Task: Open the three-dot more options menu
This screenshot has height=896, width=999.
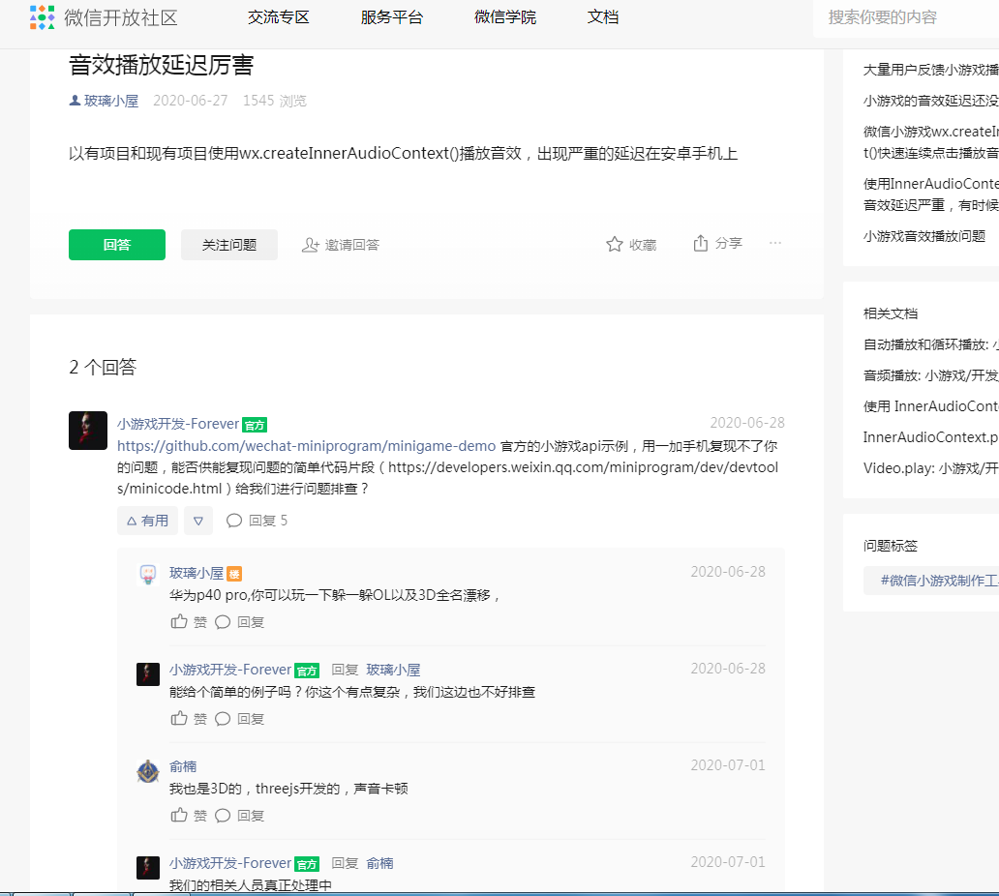Action: tap(774, 243)
